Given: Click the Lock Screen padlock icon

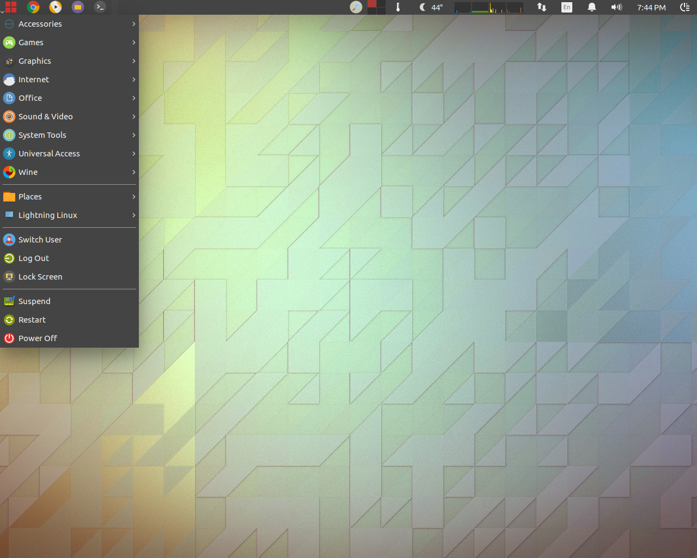Looking at the screenshot, I should tap(9, 277).
